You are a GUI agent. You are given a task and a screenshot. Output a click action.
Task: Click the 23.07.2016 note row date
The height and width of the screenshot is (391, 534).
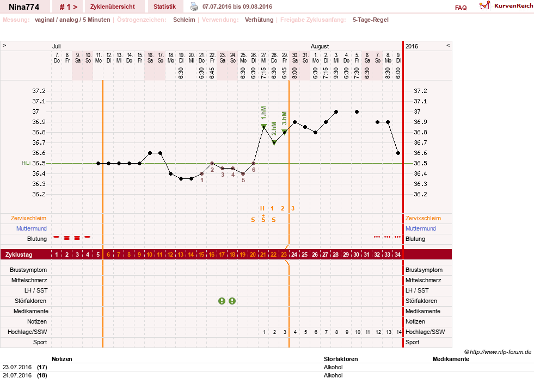click(x=17, y=367)
